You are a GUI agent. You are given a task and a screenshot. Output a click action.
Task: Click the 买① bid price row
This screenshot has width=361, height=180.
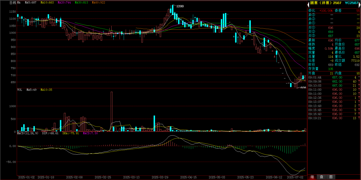coord(334,27)
